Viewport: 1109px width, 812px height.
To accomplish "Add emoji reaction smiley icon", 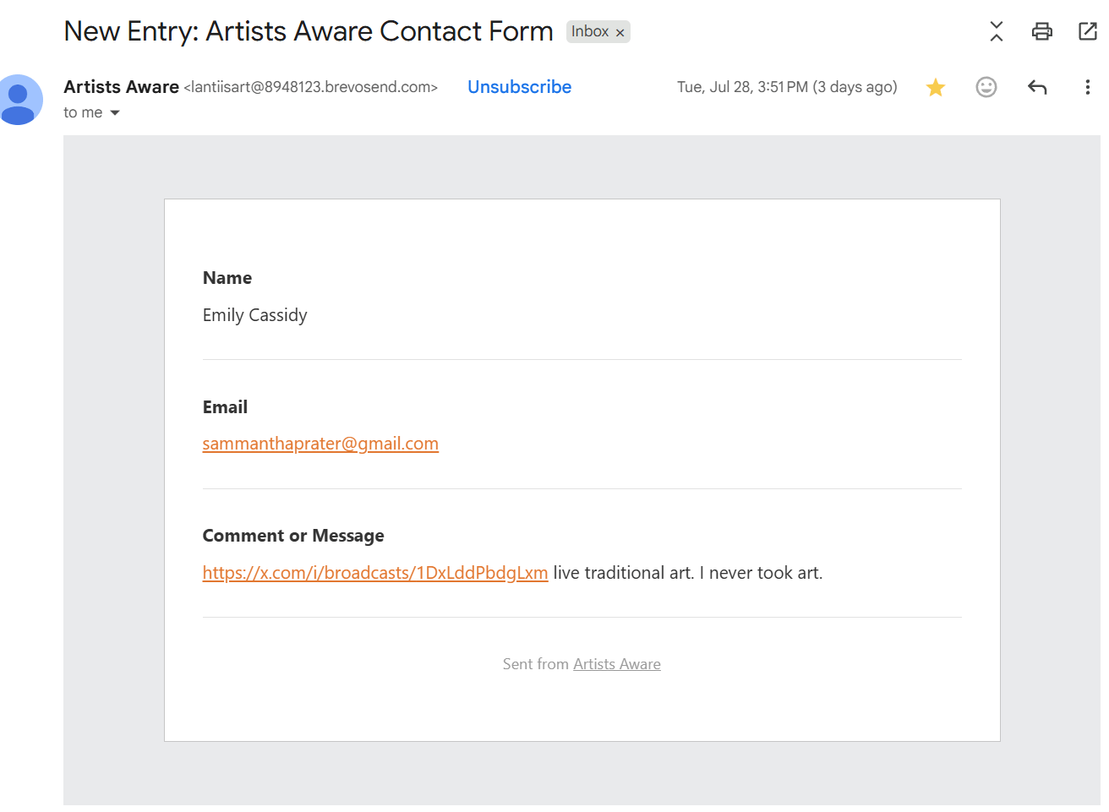I will [x=986, y=87].
